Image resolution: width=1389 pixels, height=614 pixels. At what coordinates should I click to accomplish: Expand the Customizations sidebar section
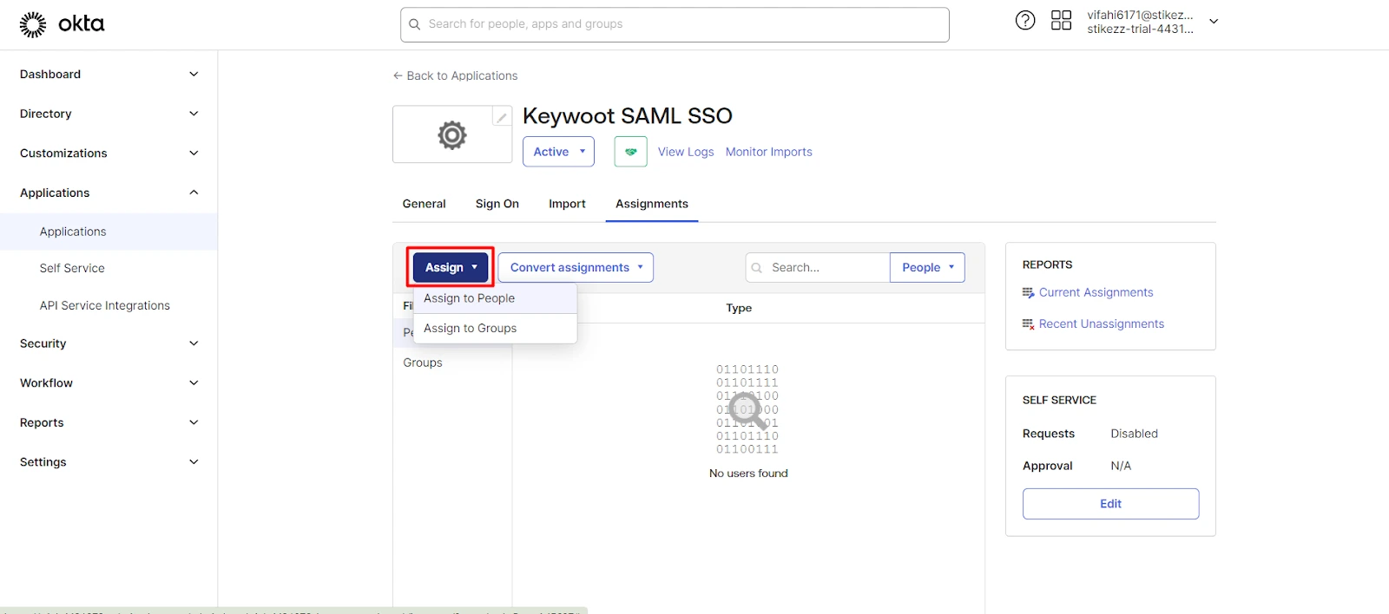tap(194, 153)
